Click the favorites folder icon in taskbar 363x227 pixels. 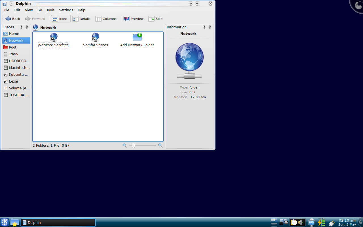(15, 222)
